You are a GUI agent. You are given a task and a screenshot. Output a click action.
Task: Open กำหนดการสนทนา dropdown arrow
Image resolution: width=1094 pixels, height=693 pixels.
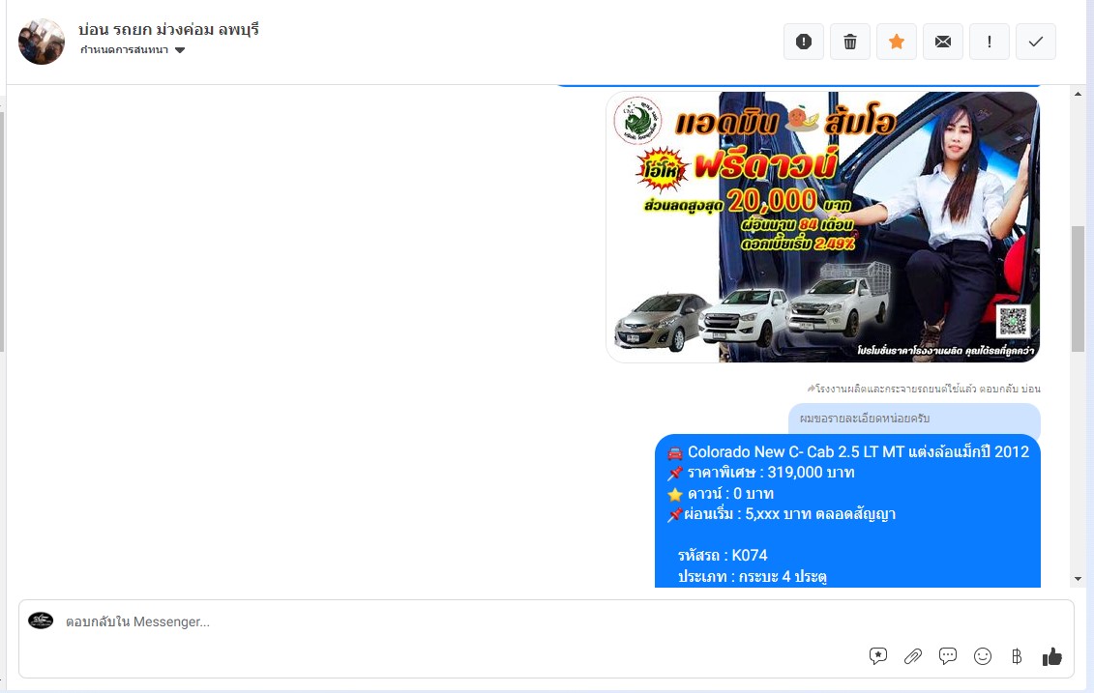tap(180, 50)
